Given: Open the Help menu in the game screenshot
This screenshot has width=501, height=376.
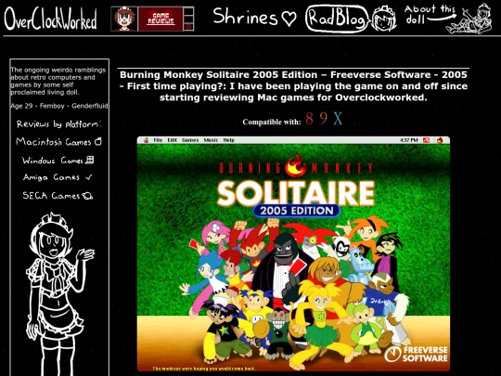Looking at the screenshot, I should pos(229,140).
